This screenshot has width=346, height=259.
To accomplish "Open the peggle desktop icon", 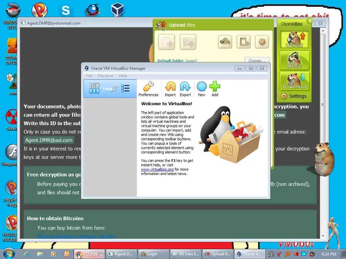I will pos(11,193).
